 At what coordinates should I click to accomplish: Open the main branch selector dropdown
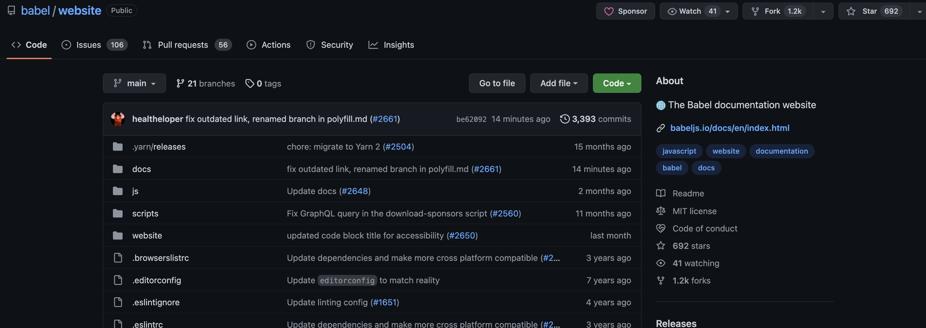pos(134,84)
